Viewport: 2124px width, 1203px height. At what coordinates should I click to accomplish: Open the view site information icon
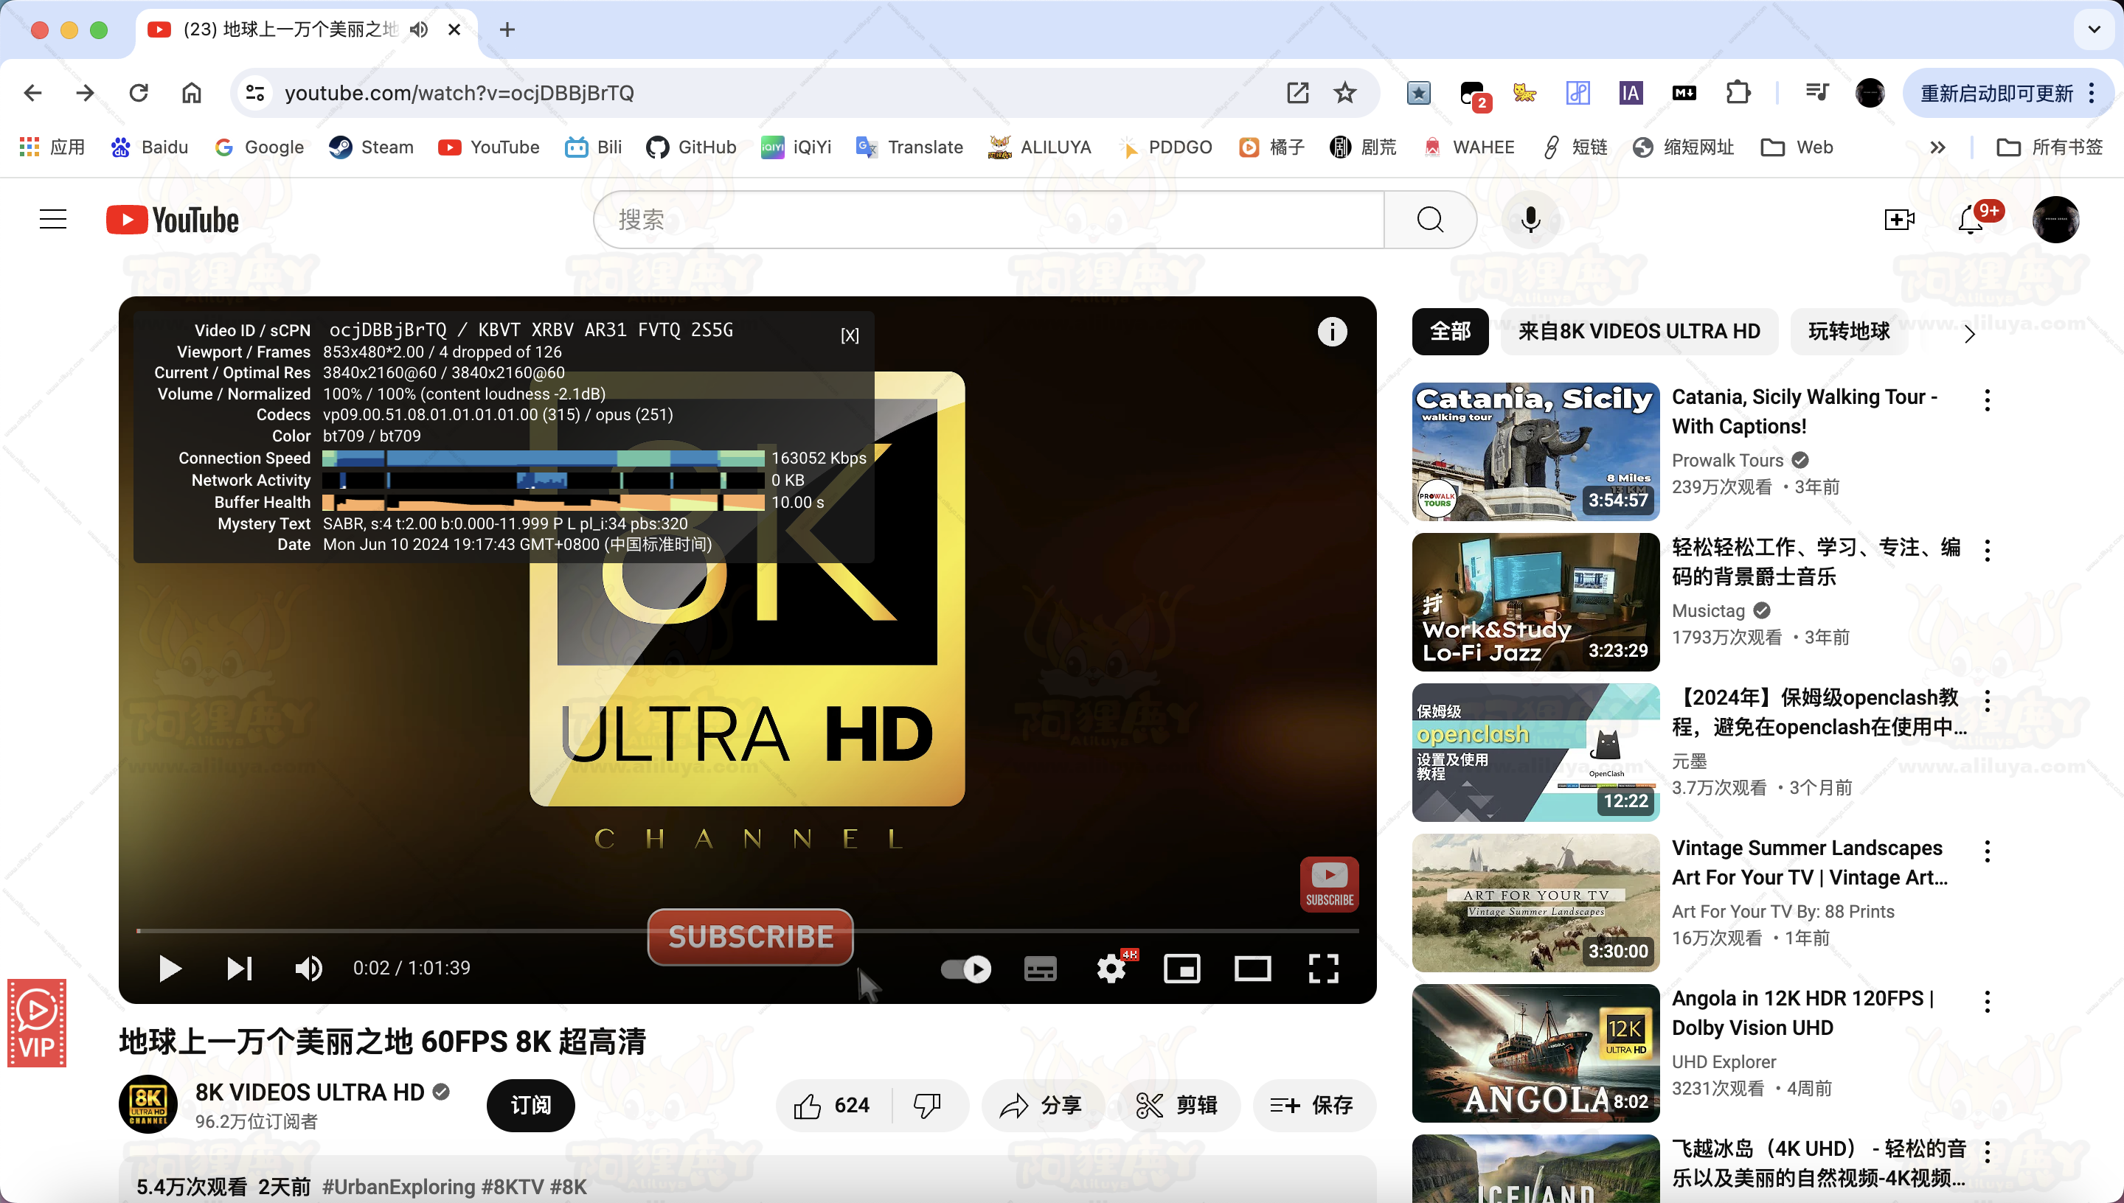(x=254, y=93)
